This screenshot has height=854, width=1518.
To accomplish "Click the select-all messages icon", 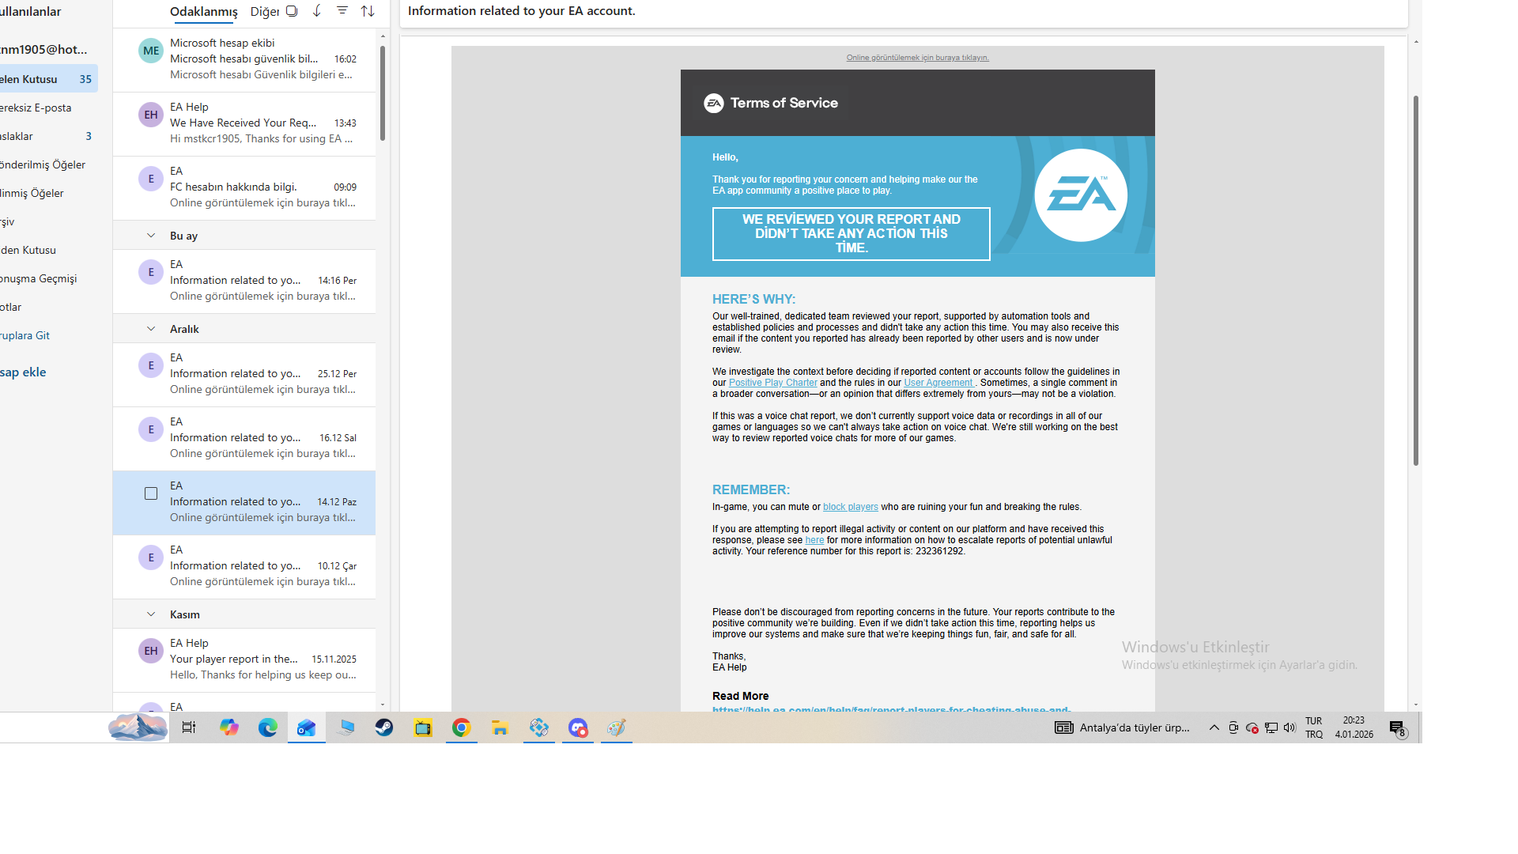I will click(292, 11).
